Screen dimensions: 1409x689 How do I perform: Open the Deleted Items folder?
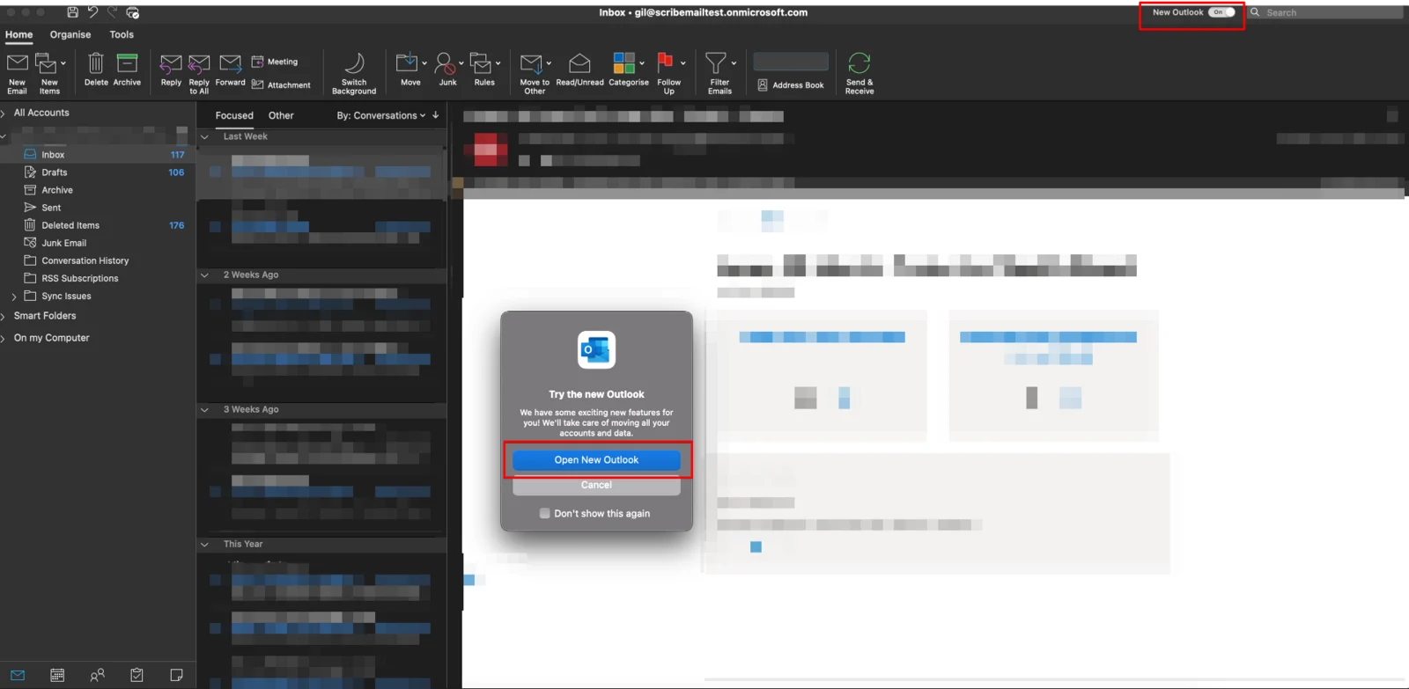click(x=98, y=225)
